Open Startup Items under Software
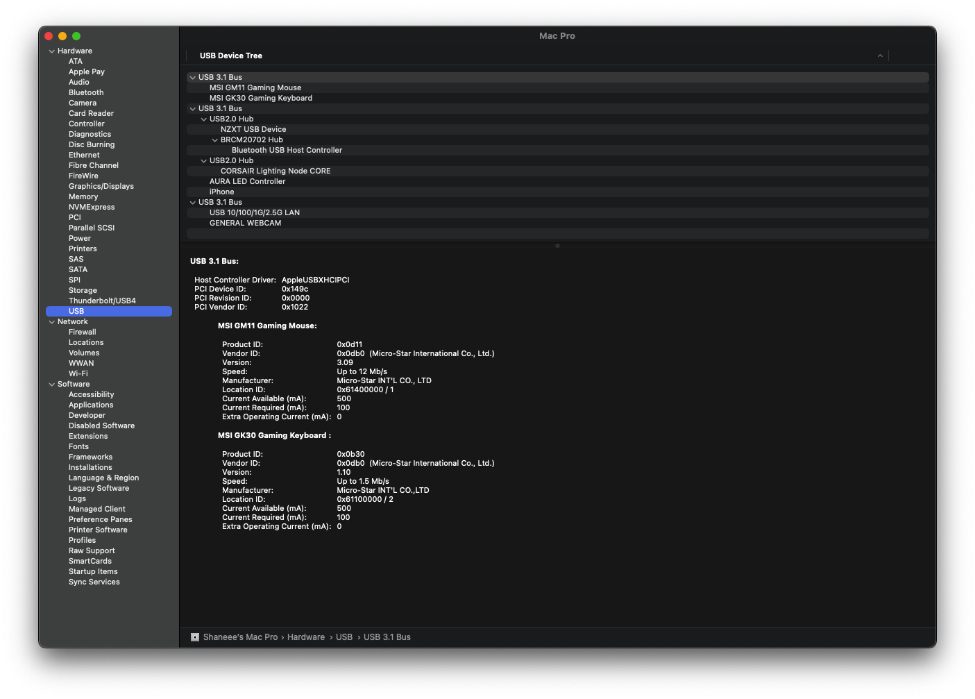975x699 pixels. coord(93,571)
